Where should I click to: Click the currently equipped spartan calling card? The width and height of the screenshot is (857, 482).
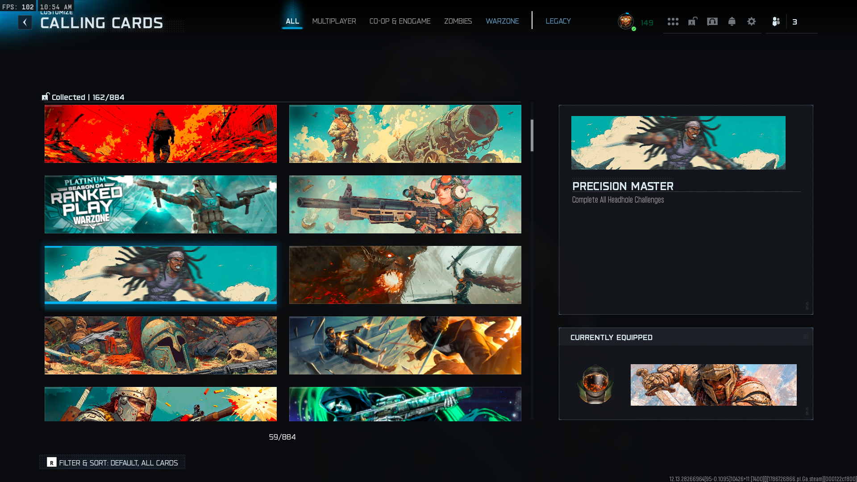click(x=713, y=385)
